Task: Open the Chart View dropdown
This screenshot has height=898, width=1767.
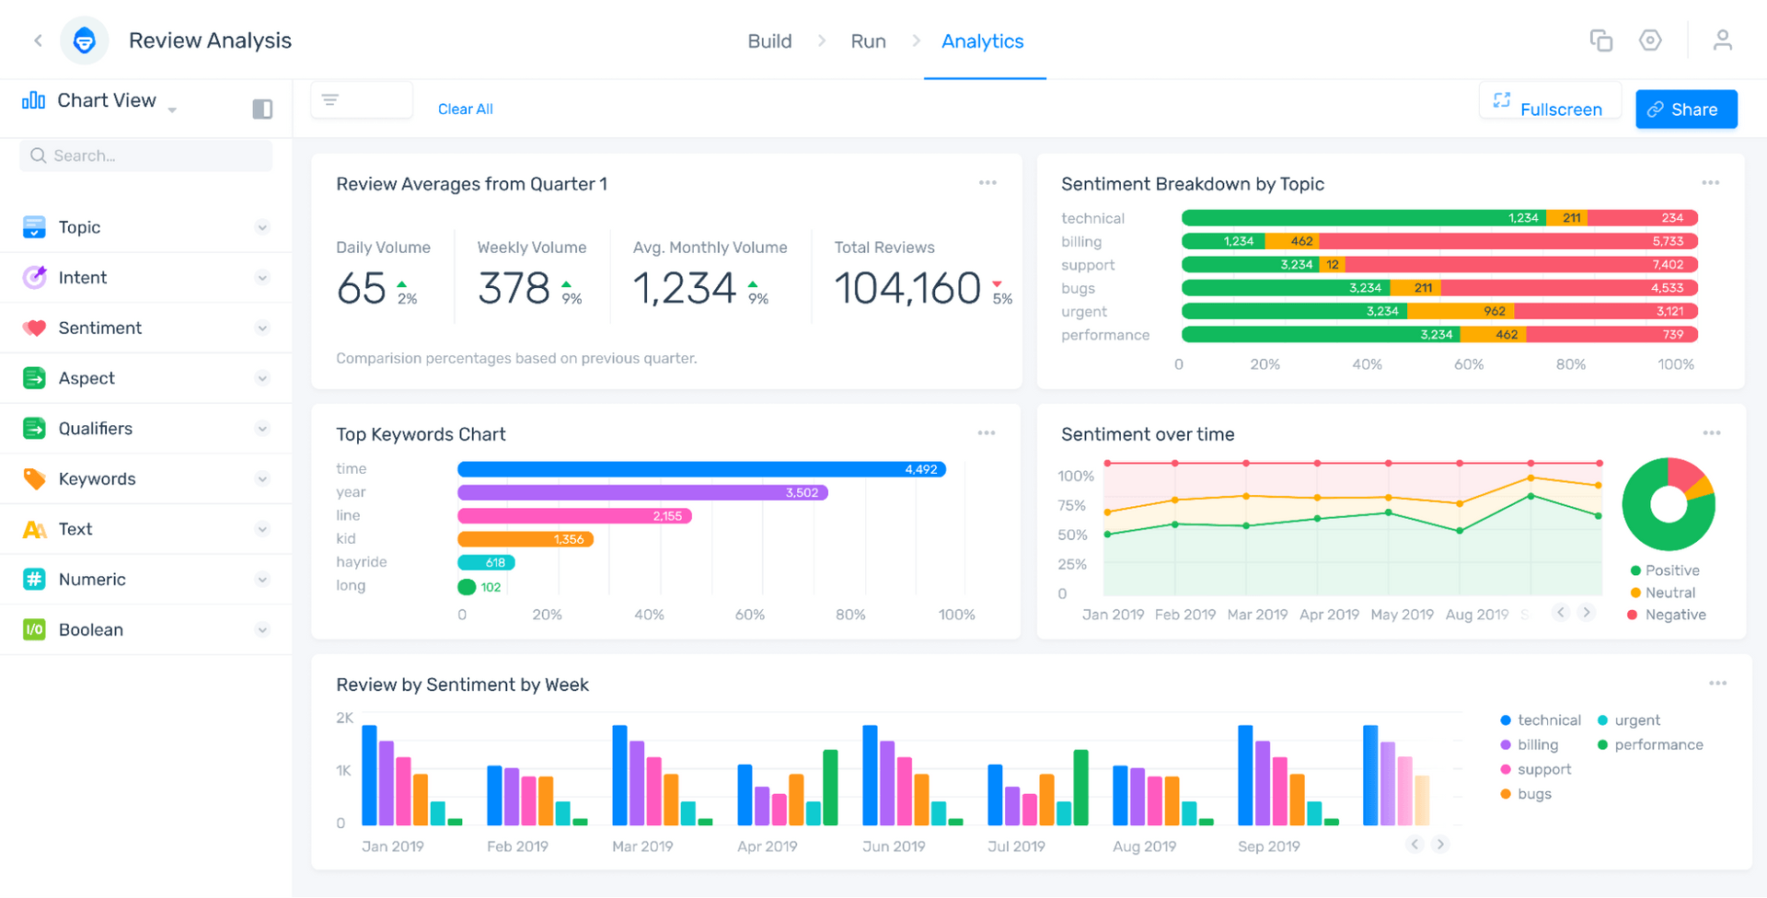Action: coord(106,101)
